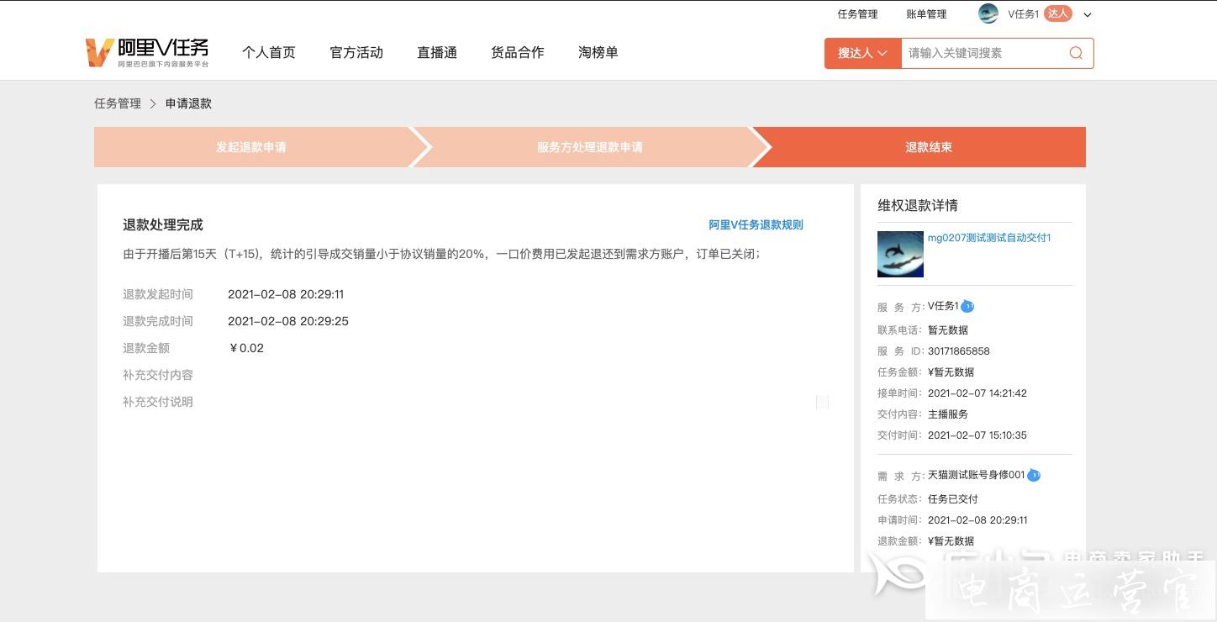Click 任务管理 breadcrumb link

(x=118, y=103)
